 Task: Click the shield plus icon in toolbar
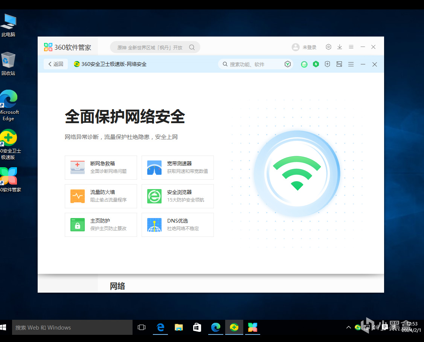point(328,64)
